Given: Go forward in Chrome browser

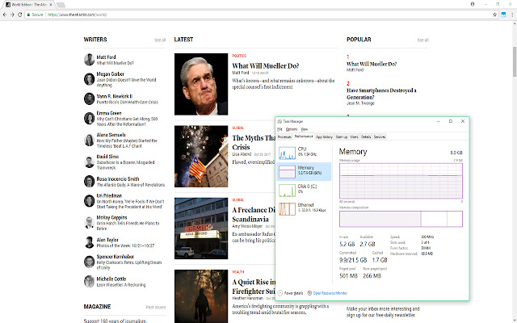Looking at the screenshot, I should tap(12, 15).
